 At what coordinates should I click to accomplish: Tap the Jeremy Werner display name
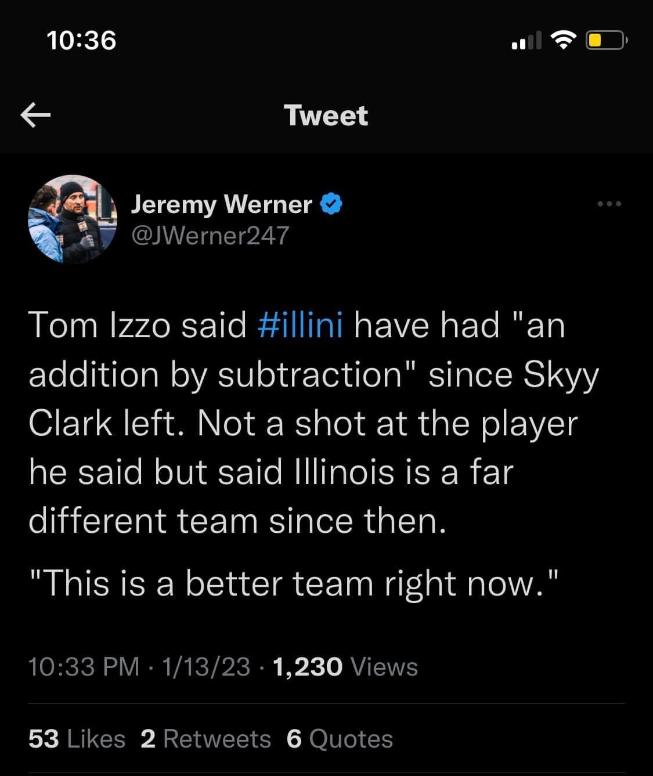click(x=222, y=204)
